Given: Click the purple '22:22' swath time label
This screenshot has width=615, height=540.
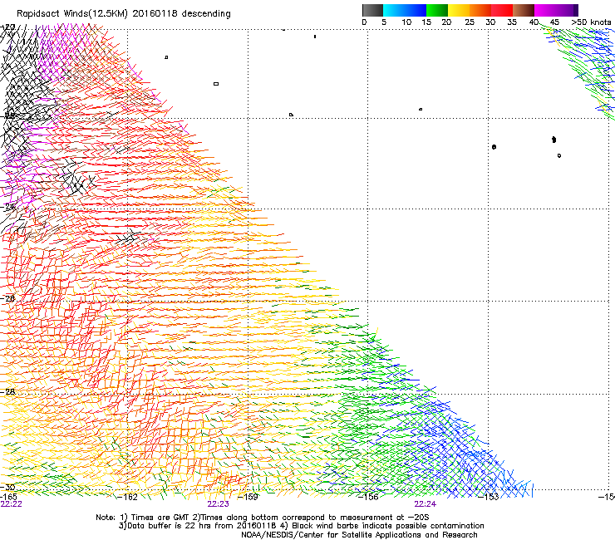Looking at the screenshot, I should click(11, 504).
